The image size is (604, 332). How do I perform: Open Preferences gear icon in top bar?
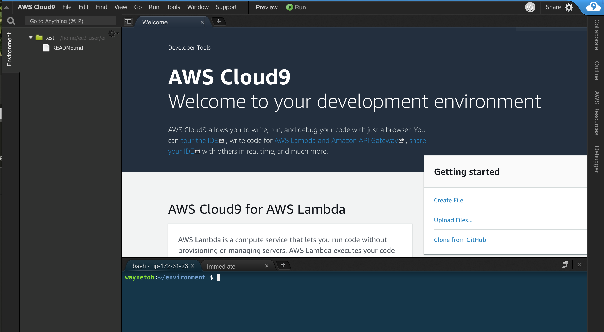569,7
